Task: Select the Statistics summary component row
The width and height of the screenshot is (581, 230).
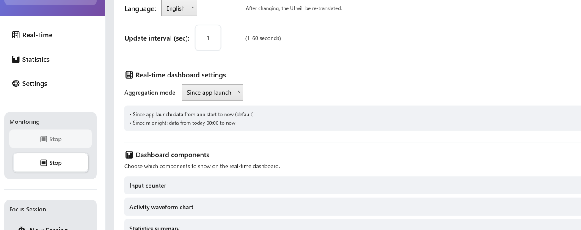Action: (x=352, y=227)
